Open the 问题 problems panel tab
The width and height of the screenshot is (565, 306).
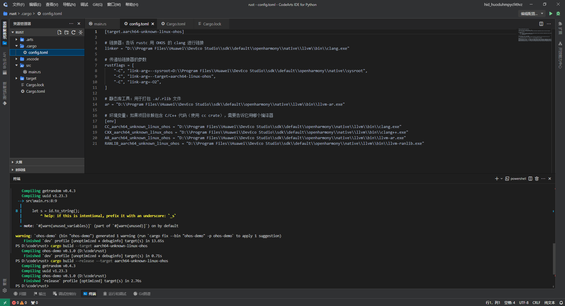[20, 294]
